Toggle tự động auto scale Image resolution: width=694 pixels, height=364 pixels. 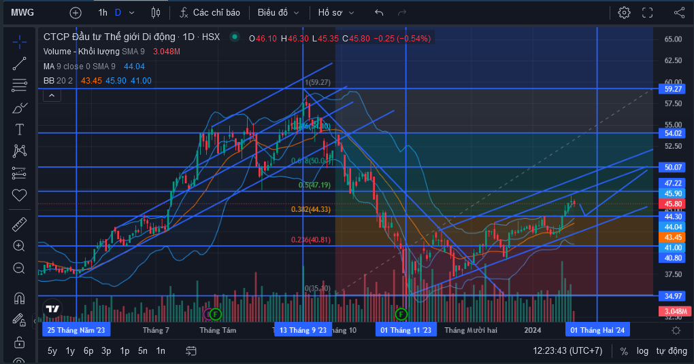tap(672, 350)
